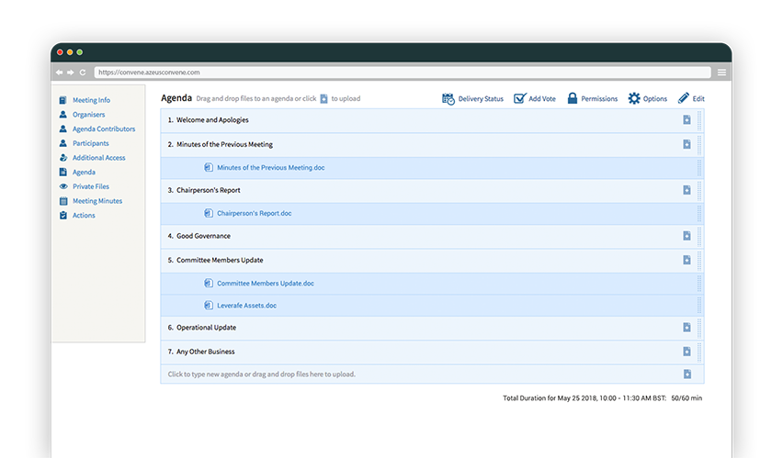The height and width of the screenshot is (458, 783).
Task: Go to Actions section
Action: pos(84,216)
